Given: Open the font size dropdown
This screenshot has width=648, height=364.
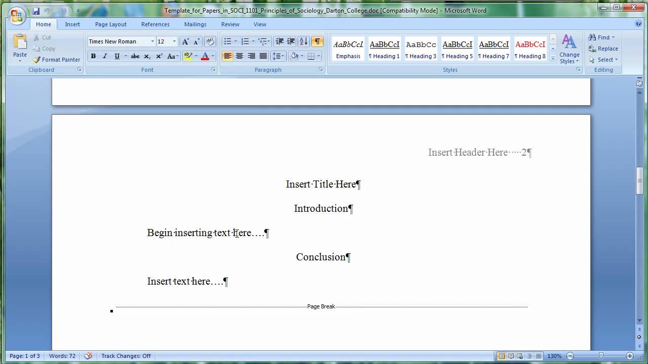Looking at the screenshot, I should 174,41.
